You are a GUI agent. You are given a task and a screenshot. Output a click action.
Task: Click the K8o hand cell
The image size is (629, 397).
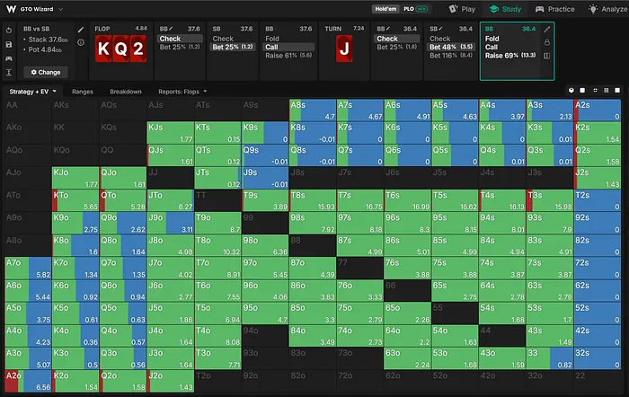(75, 246)
